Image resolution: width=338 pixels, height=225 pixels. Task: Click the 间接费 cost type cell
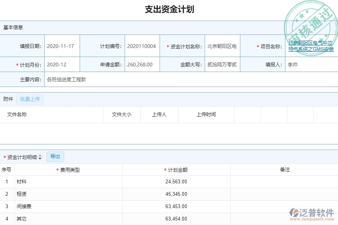pyautogui.click(x=22, y=206)
